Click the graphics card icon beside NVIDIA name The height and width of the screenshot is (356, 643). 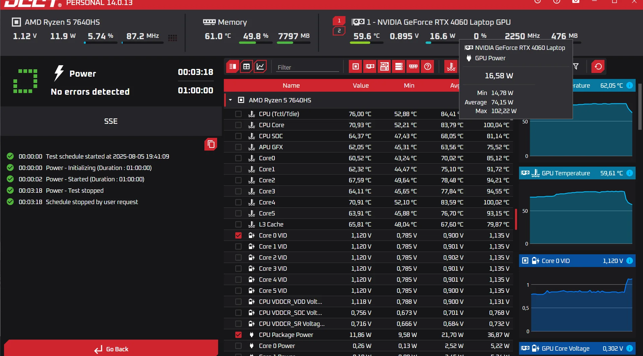pyautogui.click(x=358, y=22)
